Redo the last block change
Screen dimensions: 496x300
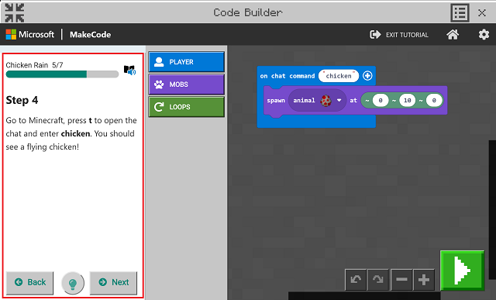point(378,280)
